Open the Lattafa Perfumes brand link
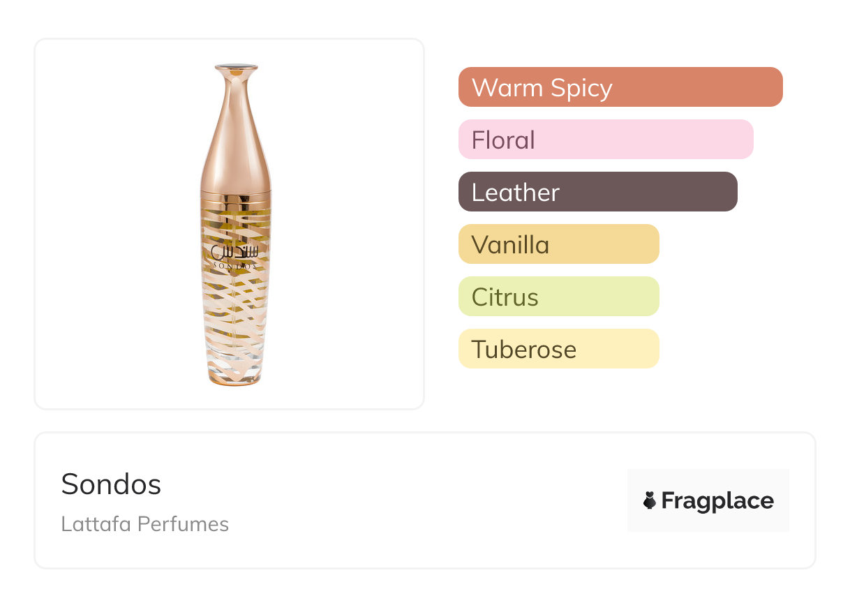The width and height of the screenshot is (850, 603). tap(144, 523)
